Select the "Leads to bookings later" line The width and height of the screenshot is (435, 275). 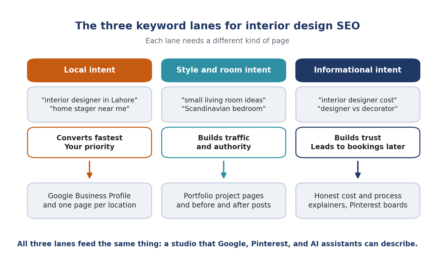(x=358, y=147)
